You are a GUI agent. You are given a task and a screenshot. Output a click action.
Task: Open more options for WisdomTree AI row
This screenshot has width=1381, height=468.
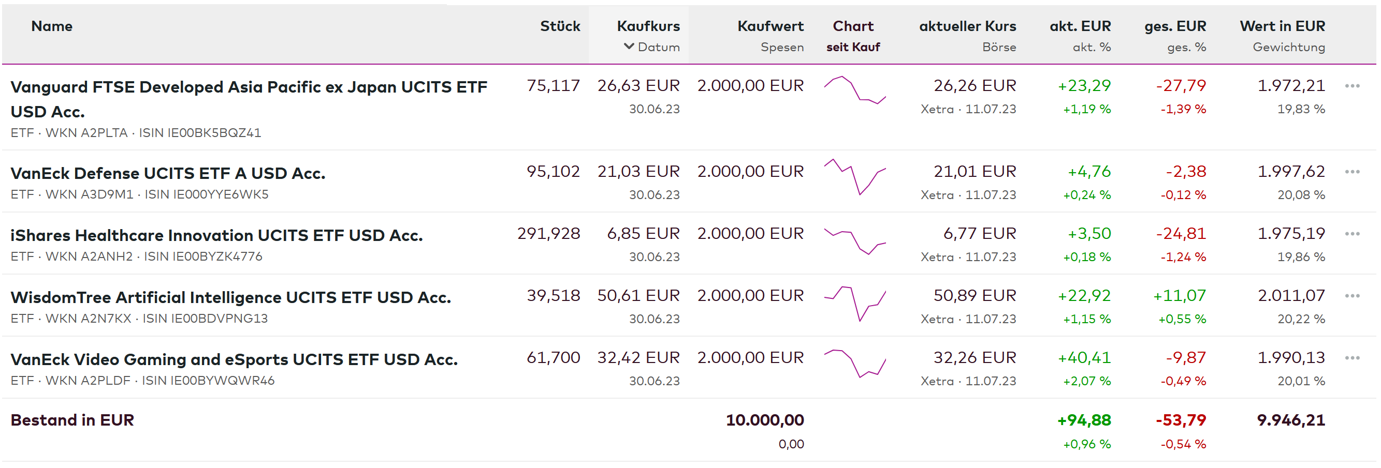[1351, 296]
